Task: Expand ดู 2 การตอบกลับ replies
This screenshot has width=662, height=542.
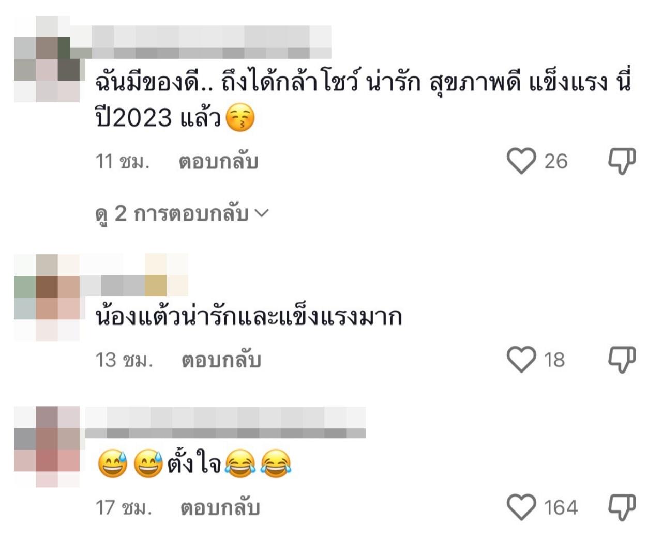Action: click(182, 213)
